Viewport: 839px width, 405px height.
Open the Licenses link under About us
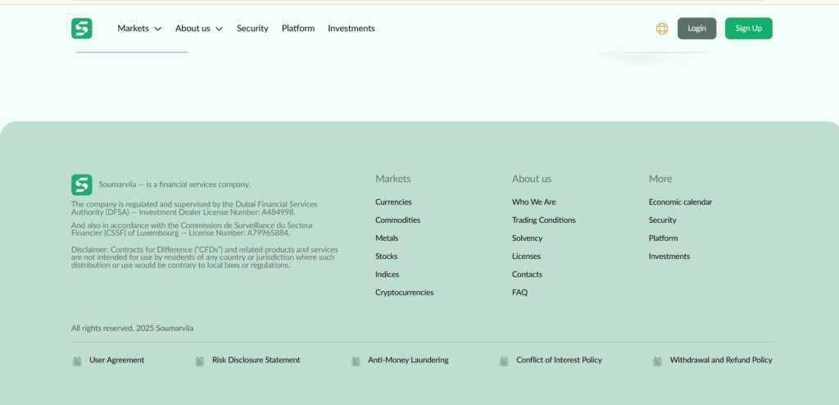click(526, 257)
